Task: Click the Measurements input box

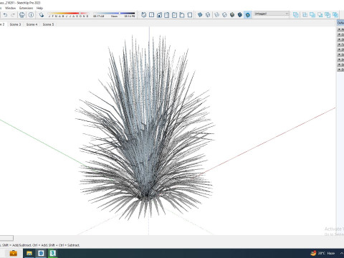Action: coord(6,238)
